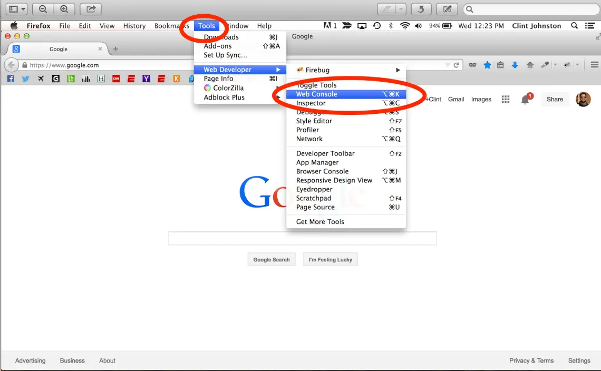Choose Network in the developer submenu
Viewport: 601px width, 371px height.
346,139
